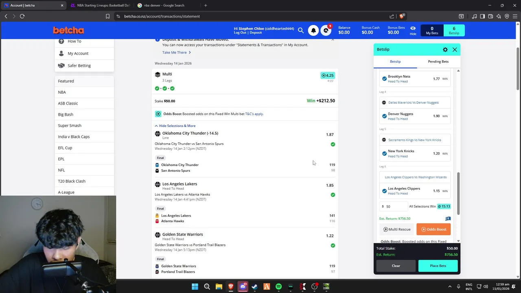Open File Explorer from the taskbar
521x293 pixels.
coord(219,286)
